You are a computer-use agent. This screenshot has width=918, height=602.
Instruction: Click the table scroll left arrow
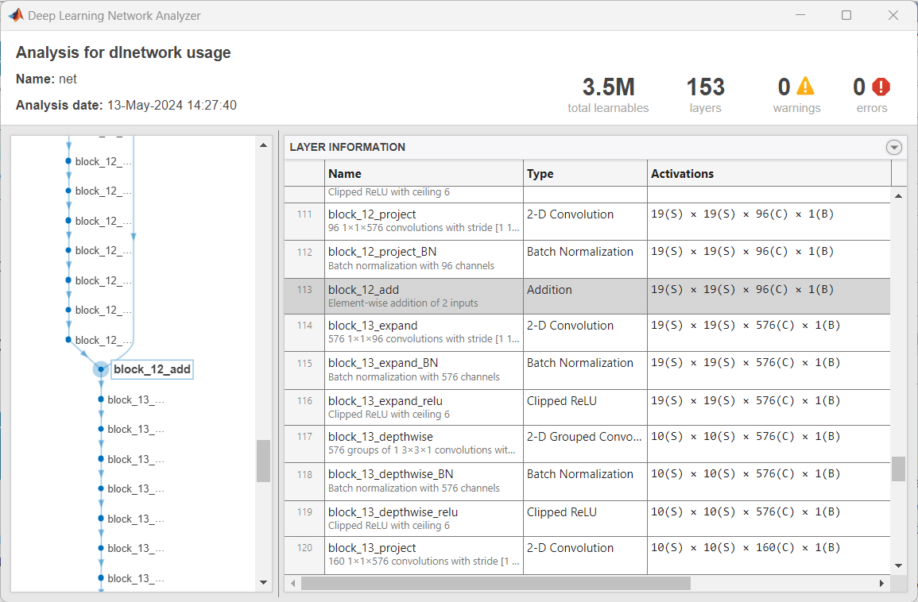[x=294, y=583]
